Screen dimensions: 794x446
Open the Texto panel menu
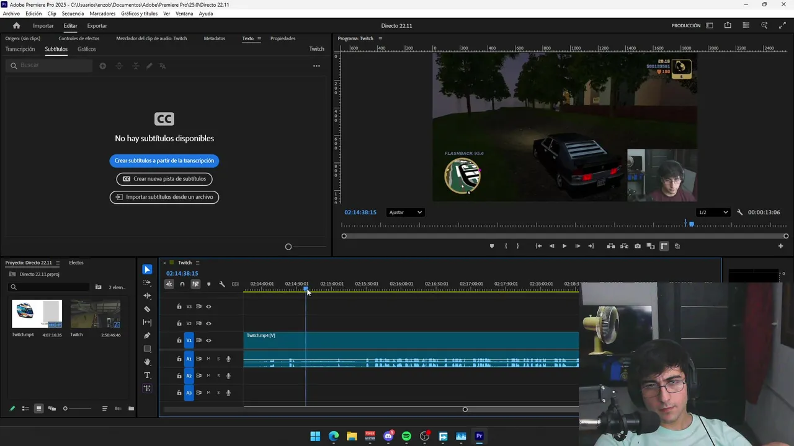click(x=259, y=38)
